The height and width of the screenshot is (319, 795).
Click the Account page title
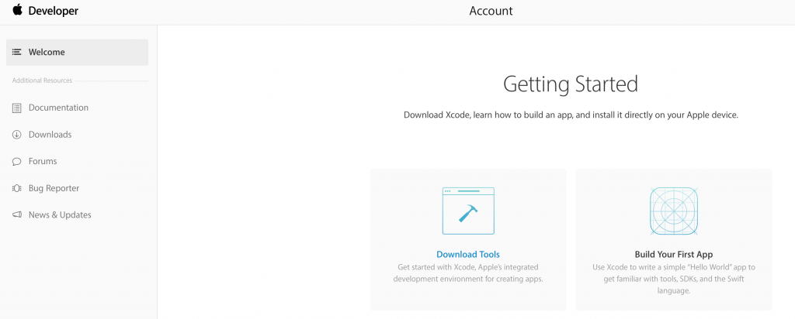pos(491,11)
